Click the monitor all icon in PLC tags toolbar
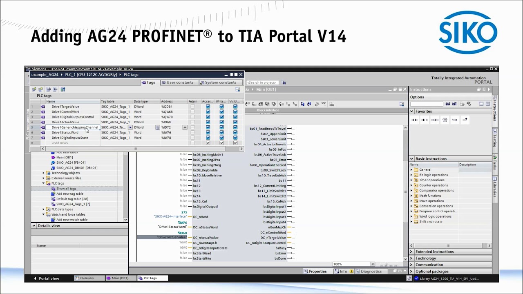 tap(63, 89)
